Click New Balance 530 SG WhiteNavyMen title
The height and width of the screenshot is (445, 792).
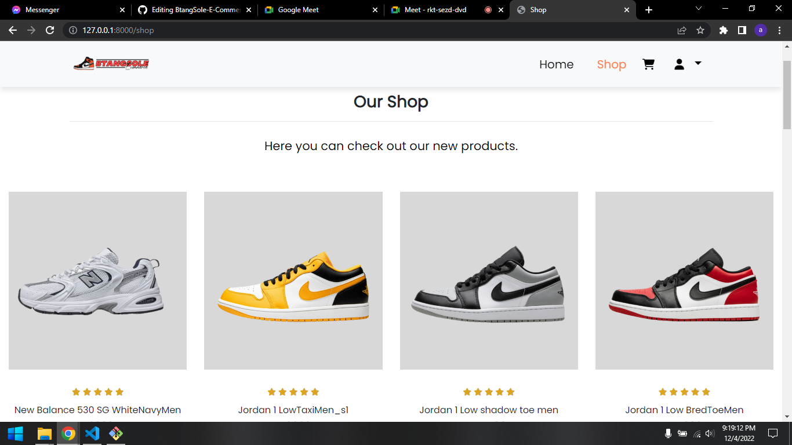97,410
